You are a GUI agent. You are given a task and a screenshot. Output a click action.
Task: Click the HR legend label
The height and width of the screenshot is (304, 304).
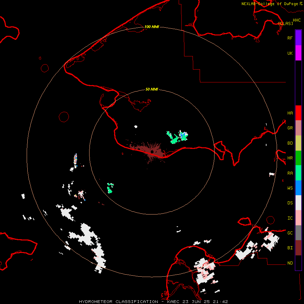pos(290,158)
